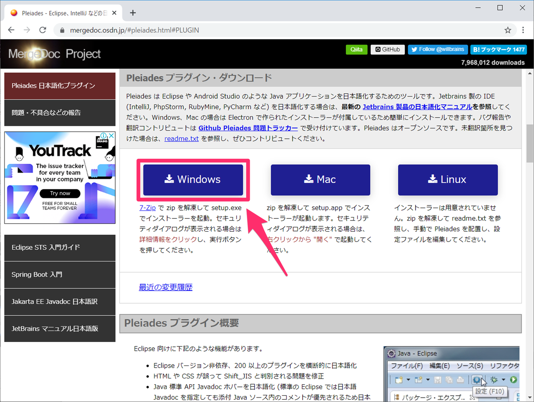Click the bug debug icon in Eclipse screenshot

tap(494, 380)
